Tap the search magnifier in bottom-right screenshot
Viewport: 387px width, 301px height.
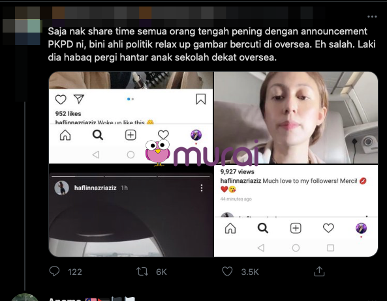(263, 228)
